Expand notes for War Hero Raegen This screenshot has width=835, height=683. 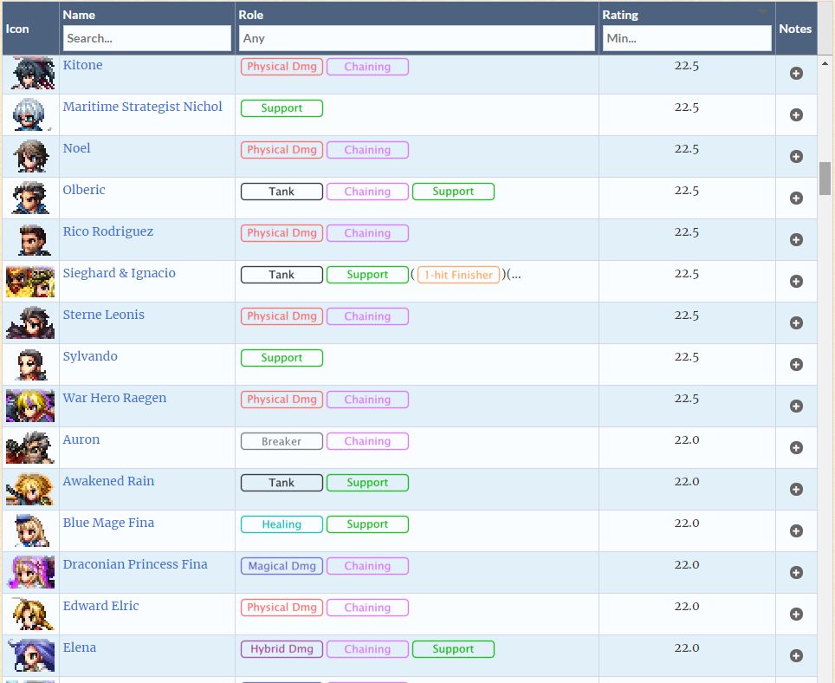796,406
